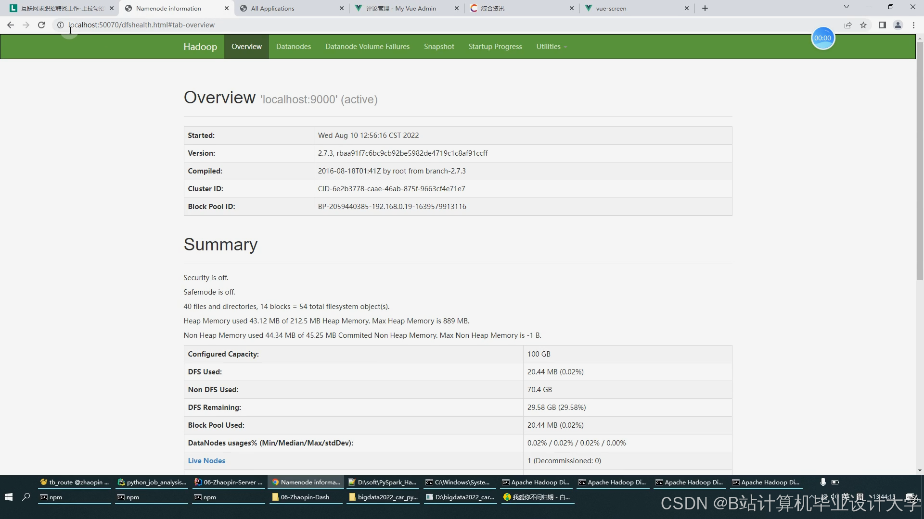Click the browser reload icon
Image resolution: width=924 pixels, height=519 pixels.
[41, 25]
